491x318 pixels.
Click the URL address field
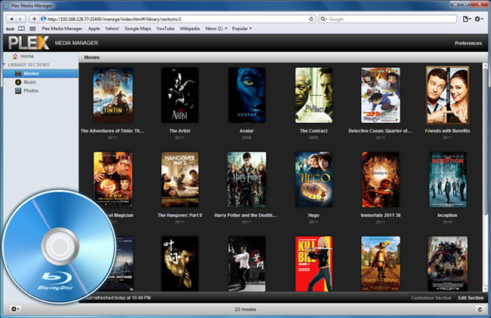178,19
